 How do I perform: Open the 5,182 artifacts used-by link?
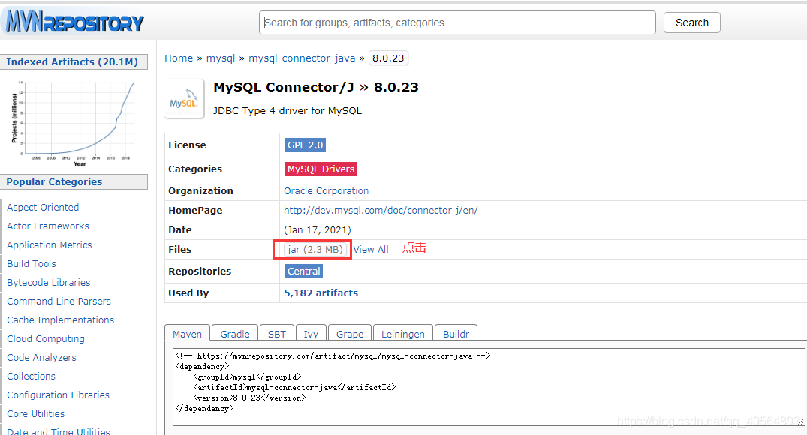pos(321,292)
